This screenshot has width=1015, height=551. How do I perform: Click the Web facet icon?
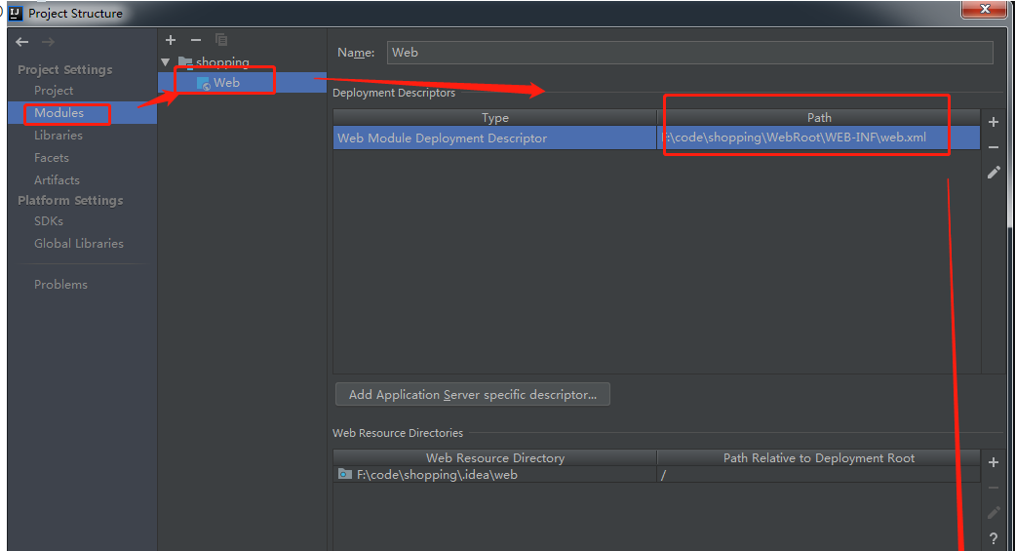(x=203, y=84)
